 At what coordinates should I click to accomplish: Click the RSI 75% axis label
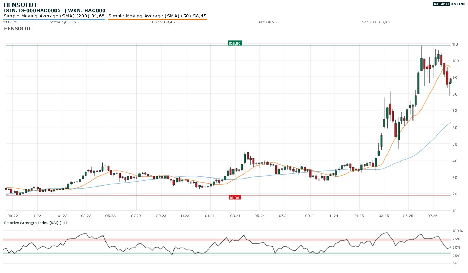(x=457, y=239)
